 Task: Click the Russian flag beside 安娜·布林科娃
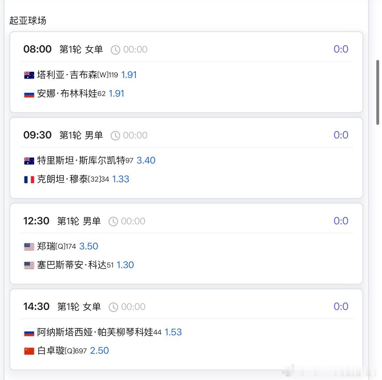29,94
